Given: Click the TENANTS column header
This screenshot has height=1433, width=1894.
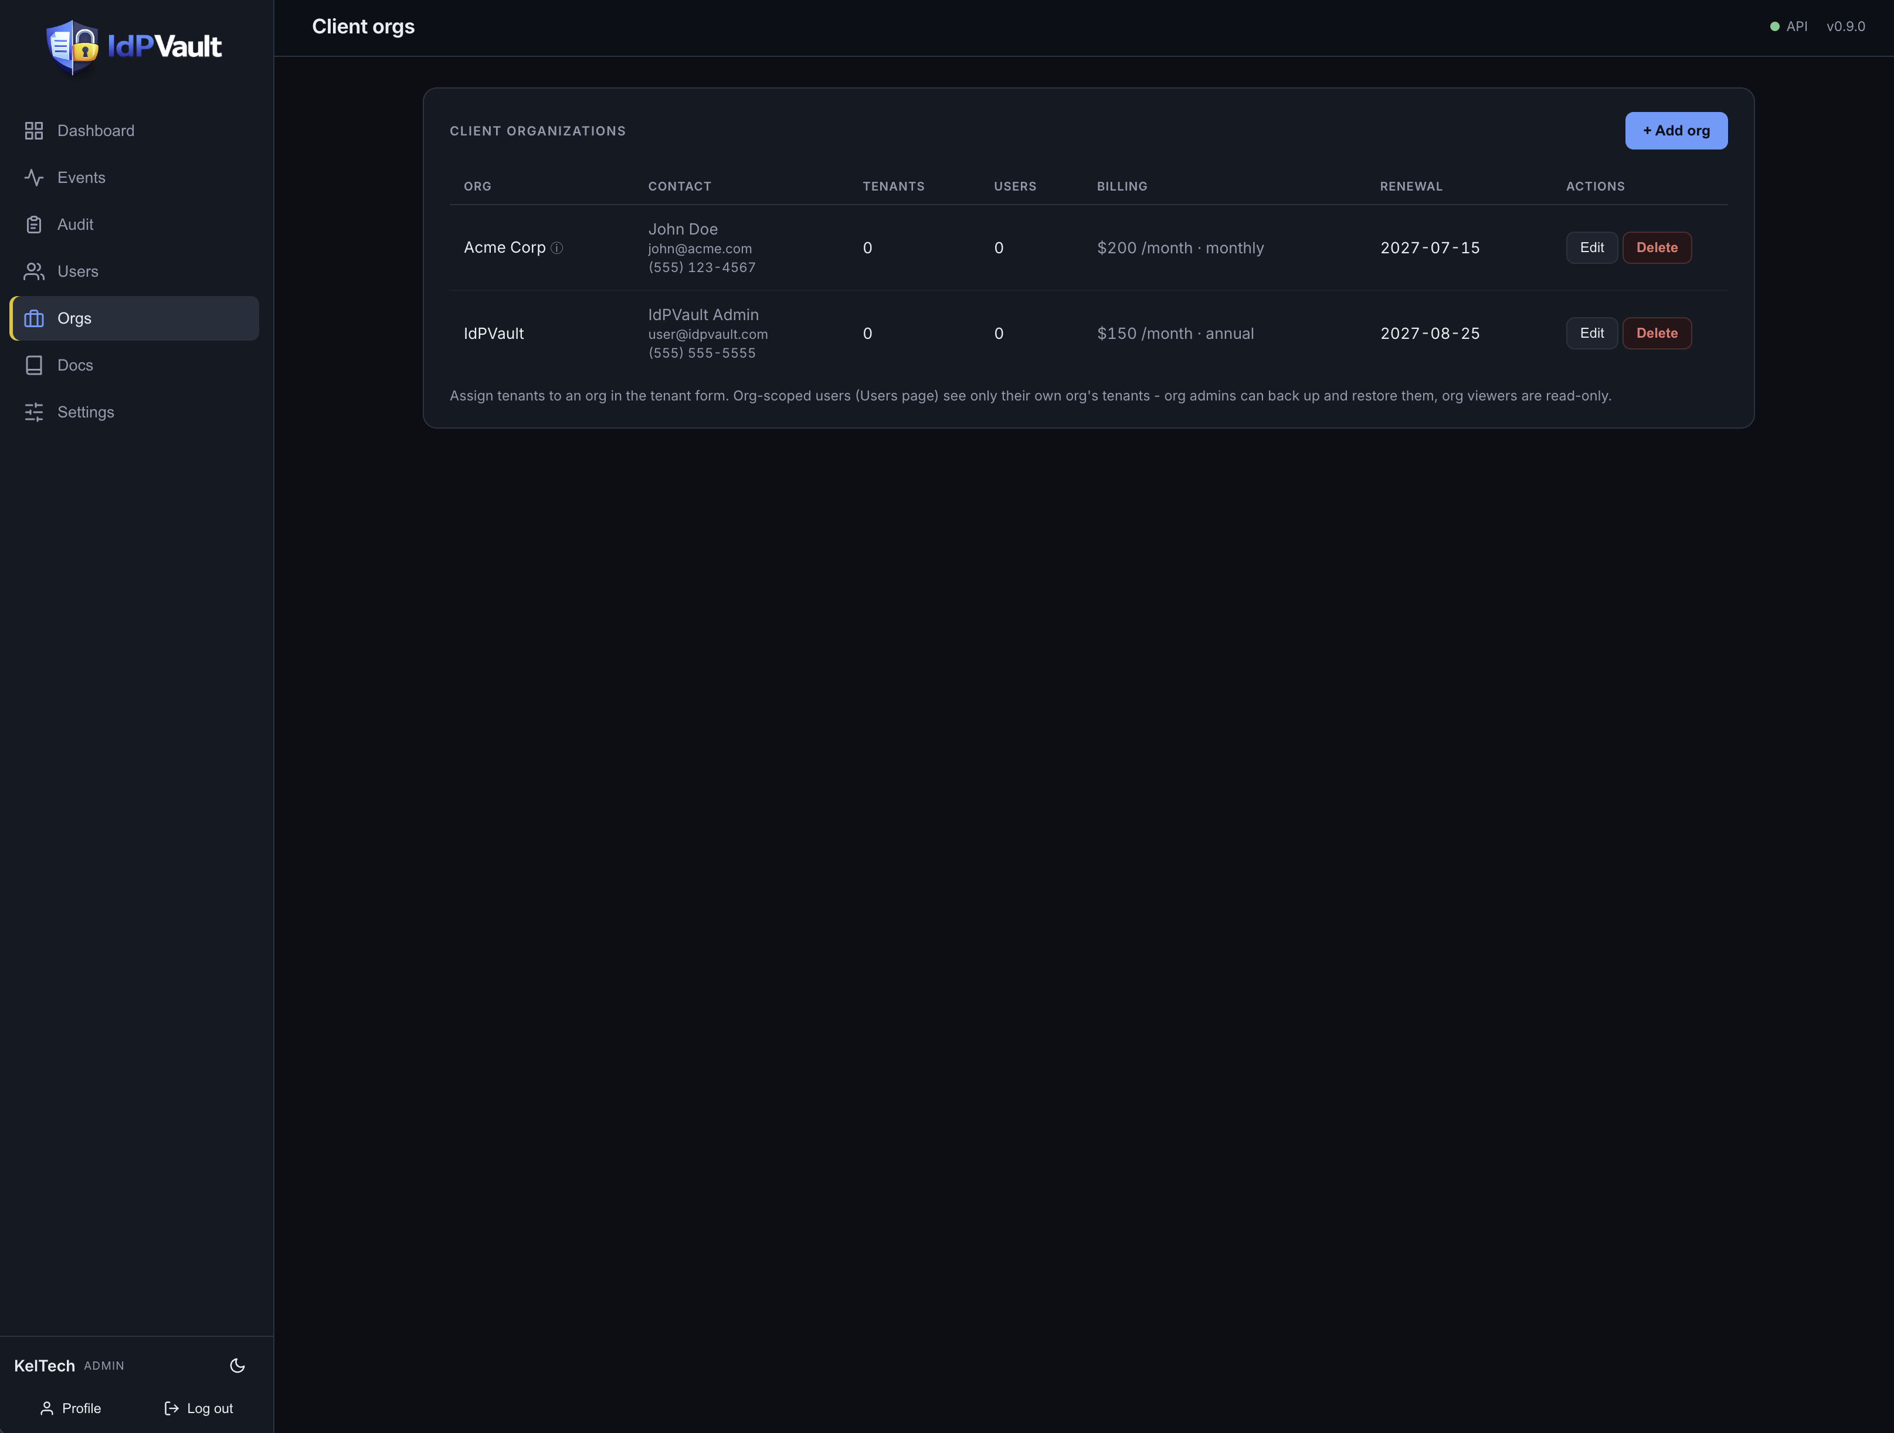Looking at the screenshot, I should tap(893, 186).
